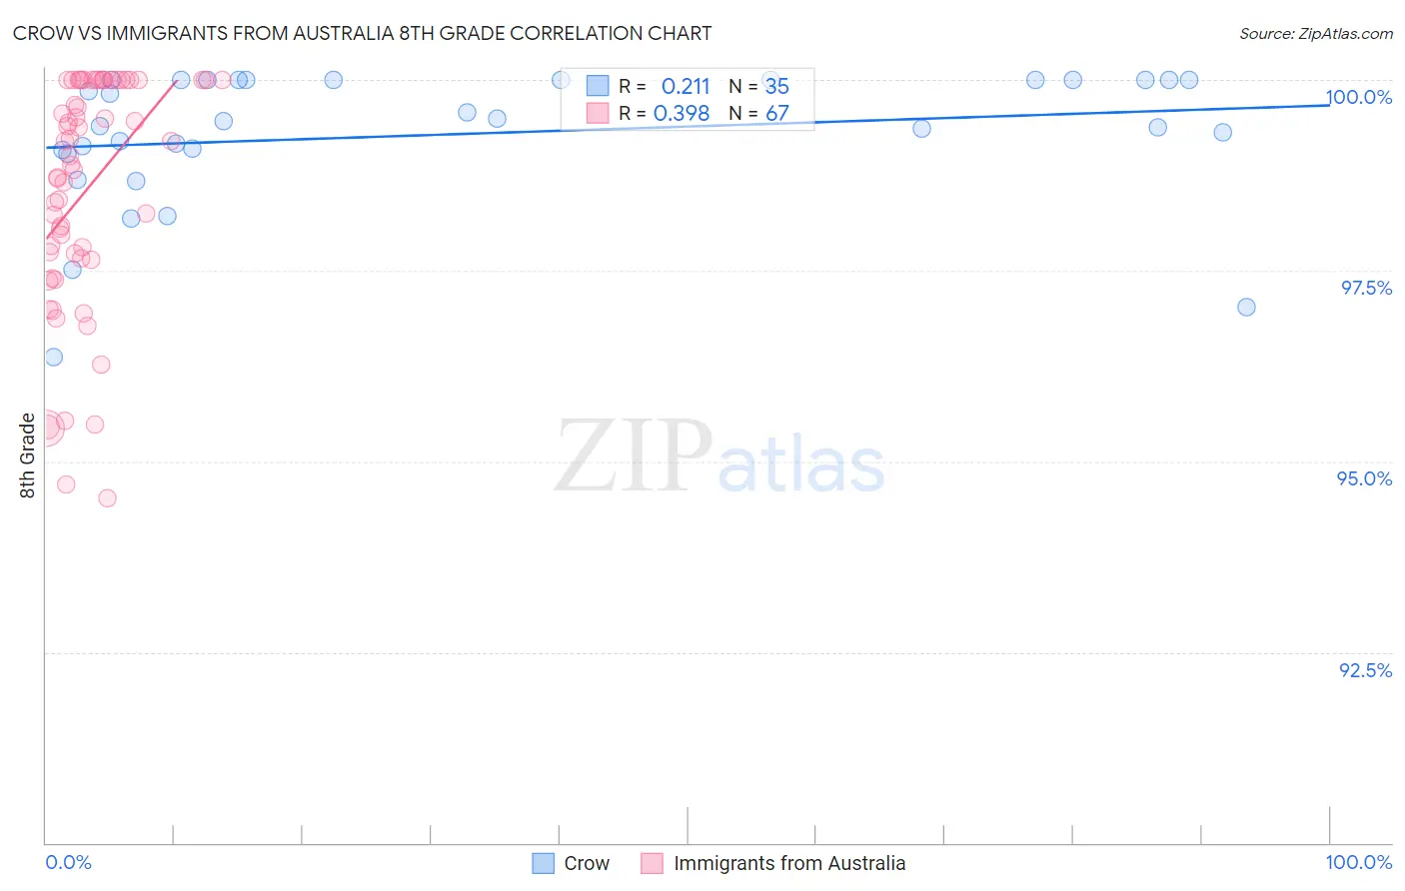Click the 100.0% x-axis label
Screen dimensions: 1405x891
pos(1359,862)
